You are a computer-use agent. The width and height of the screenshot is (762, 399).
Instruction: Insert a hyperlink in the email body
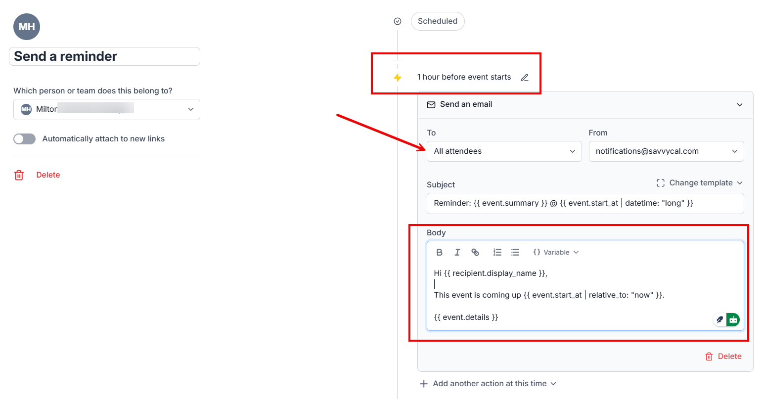click(x=475, y=252)
